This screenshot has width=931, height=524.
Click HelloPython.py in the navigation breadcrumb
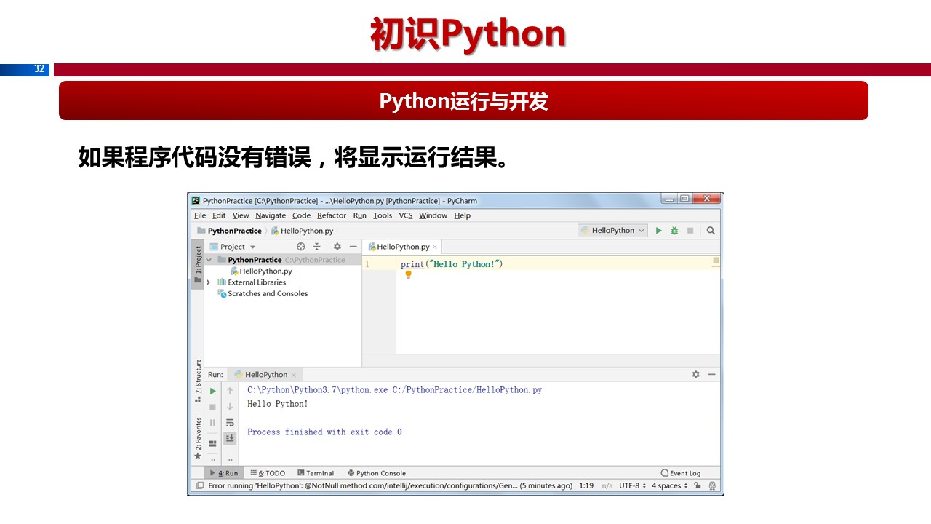pos(302,231)
